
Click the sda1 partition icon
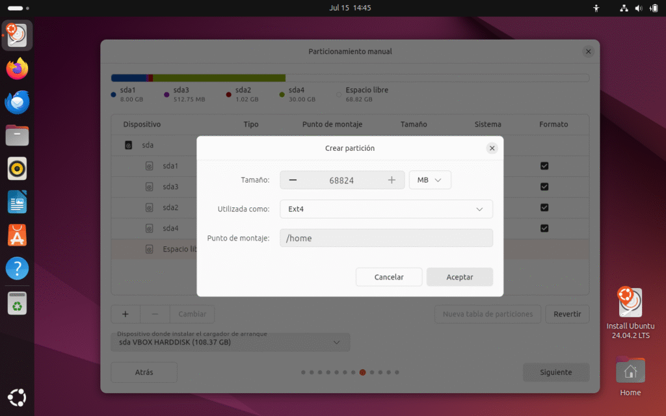(149, 166)
